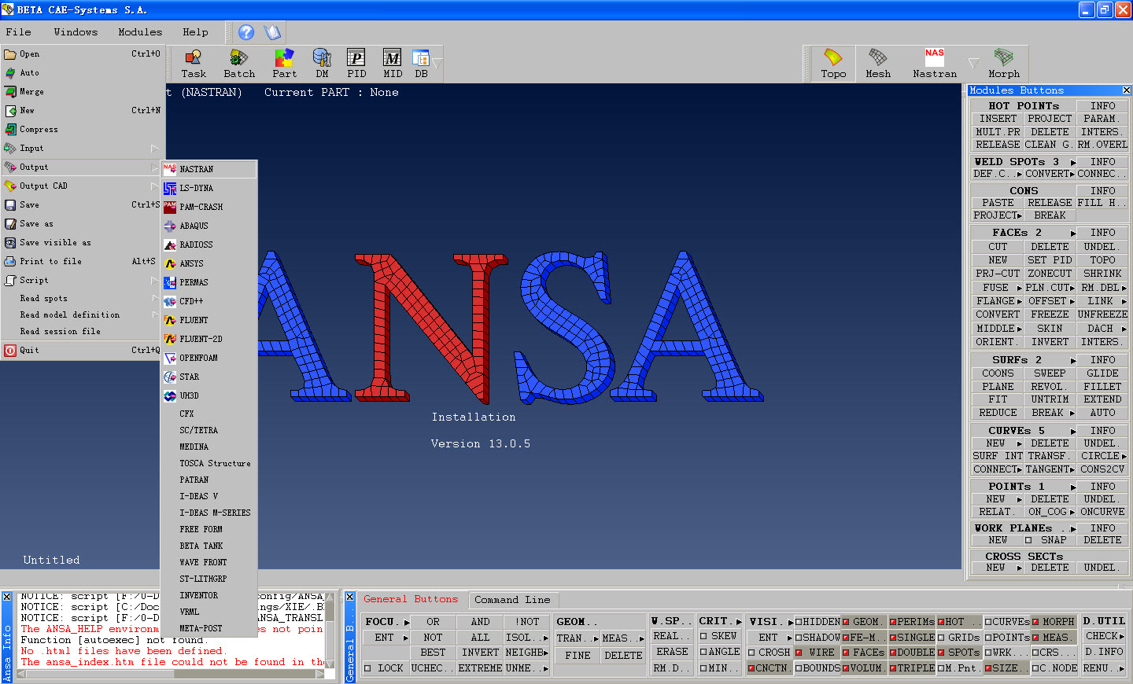Viewport: 1133px width, 684px height.
Task: Choose STAR output format
Action: coord(209,377)
